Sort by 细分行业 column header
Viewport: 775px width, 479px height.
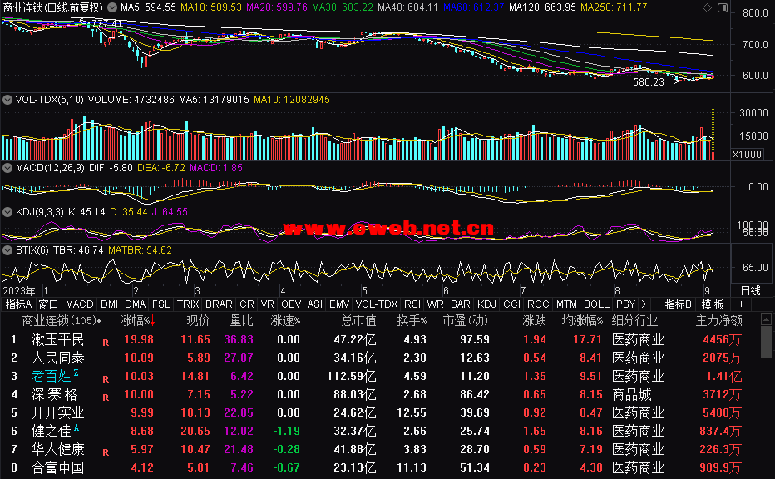tap(634, 321)
